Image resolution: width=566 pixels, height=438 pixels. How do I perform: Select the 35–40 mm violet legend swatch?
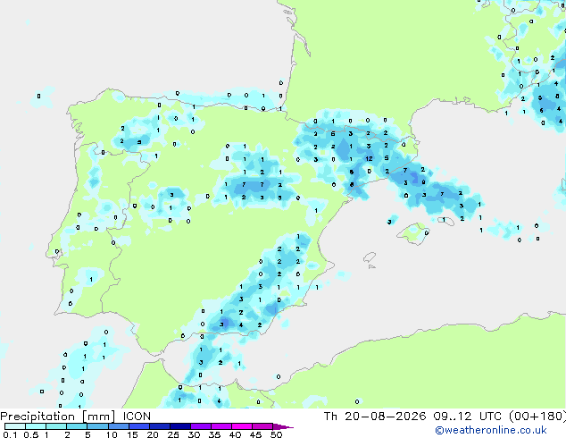221,426
